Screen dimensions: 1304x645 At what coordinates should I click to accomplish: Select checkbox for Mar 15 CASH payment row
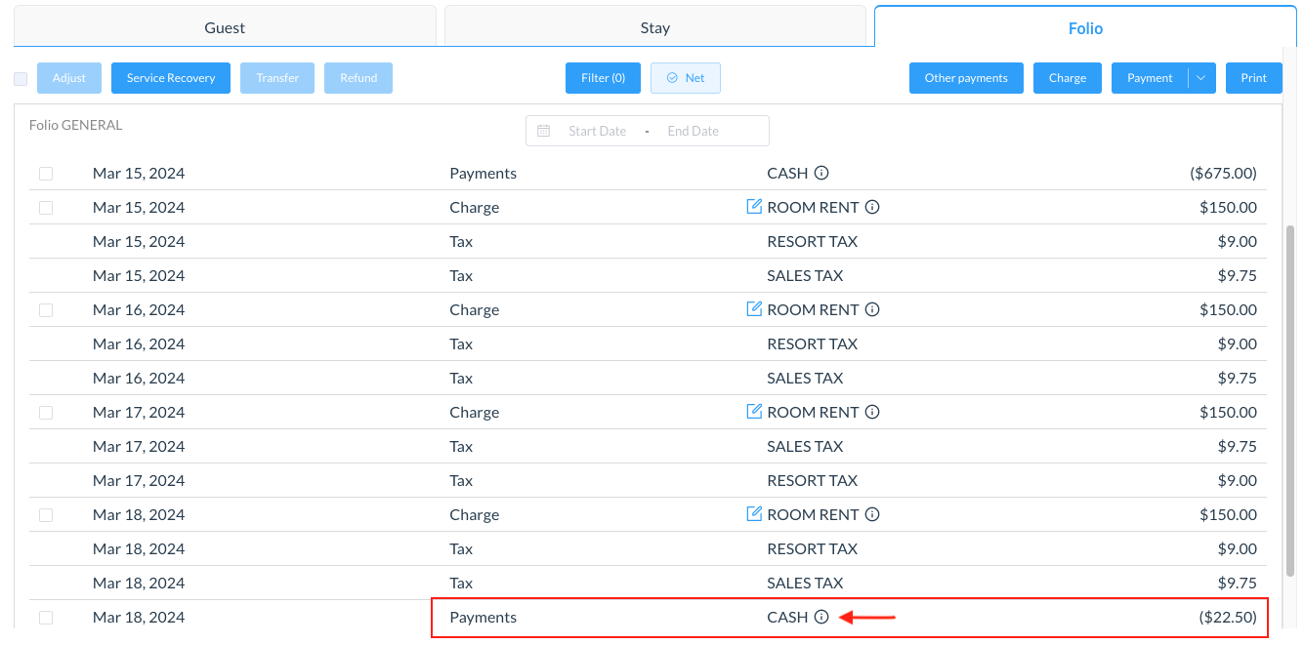click(x=46, y=174)
